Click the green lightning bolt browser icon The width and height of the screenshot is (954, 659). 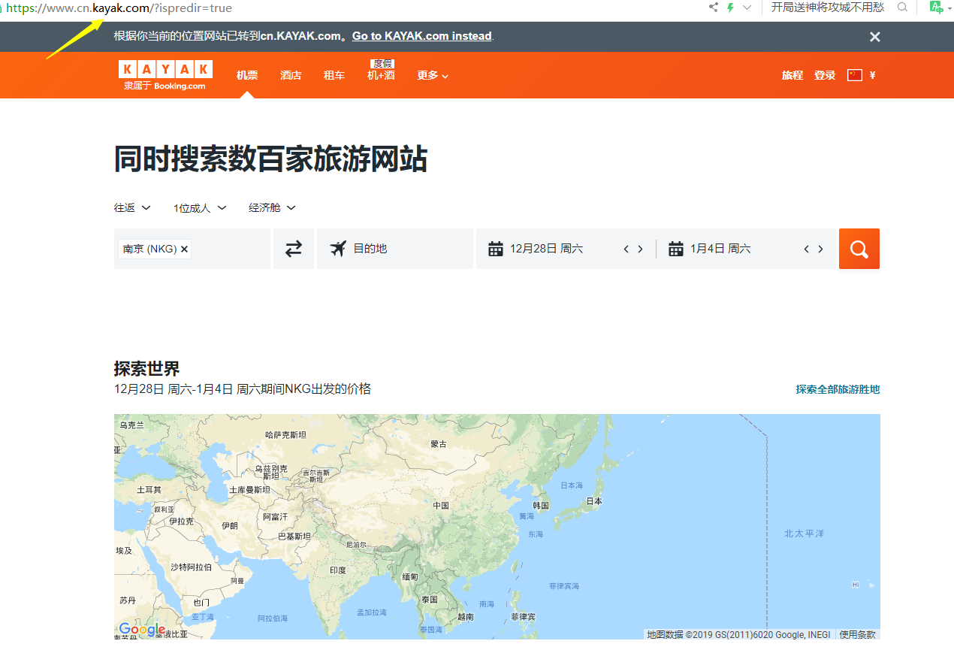click(x=730, y=8)
